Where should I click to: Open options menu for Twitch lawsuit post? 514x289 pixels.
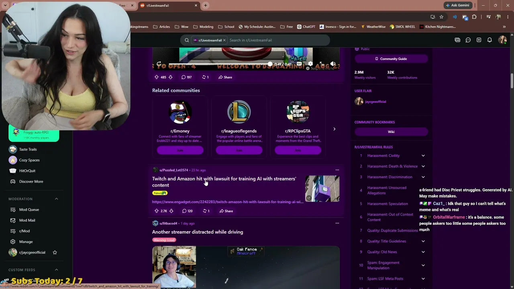337,170
